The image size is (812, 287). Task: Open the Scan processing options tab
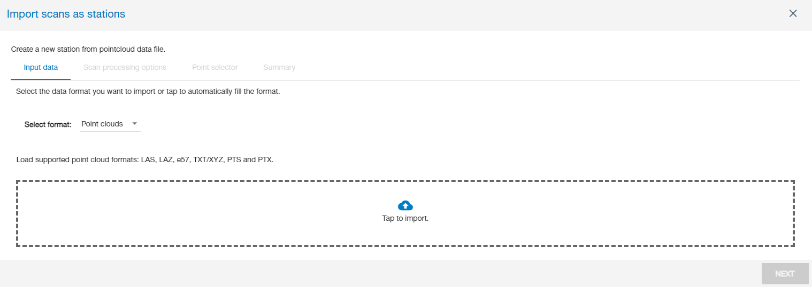tap(125, 67)
